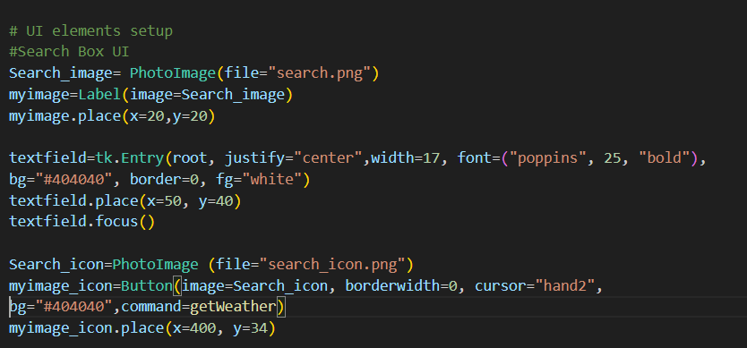The width and height of the screenshot is (747, 348).
Task: Click the Search_image variable assignment
Action: pos(64,73)
